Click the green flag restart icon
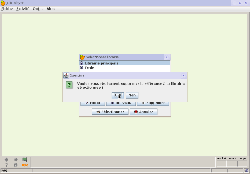The width and height of the screenshot is (250, 174). point(25,160)
